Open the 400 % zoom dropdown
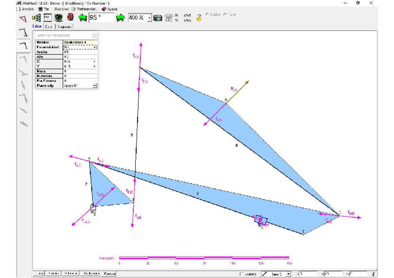Screen dimensions: 394x278 (x=150, y=18)
